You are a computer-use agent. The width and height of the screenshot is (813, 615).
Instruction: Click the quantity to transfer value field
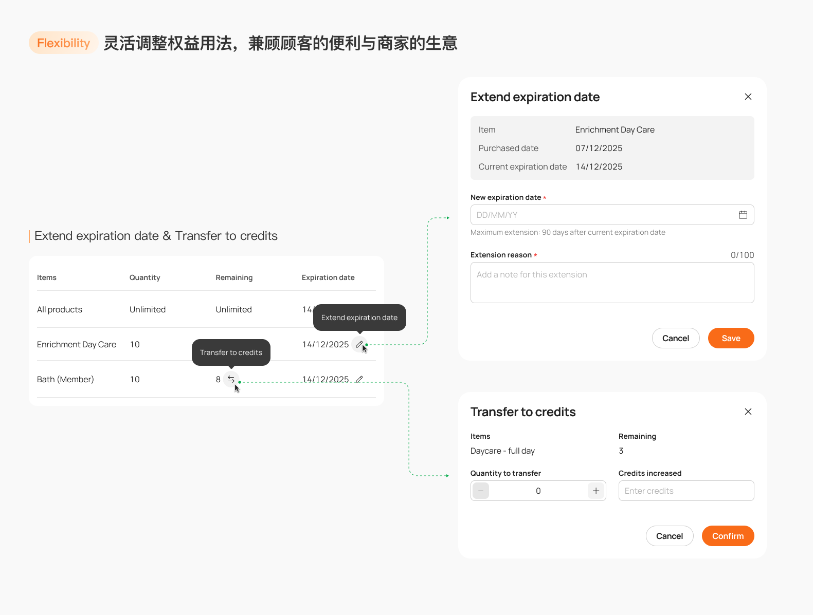click(x=538, y=491)
